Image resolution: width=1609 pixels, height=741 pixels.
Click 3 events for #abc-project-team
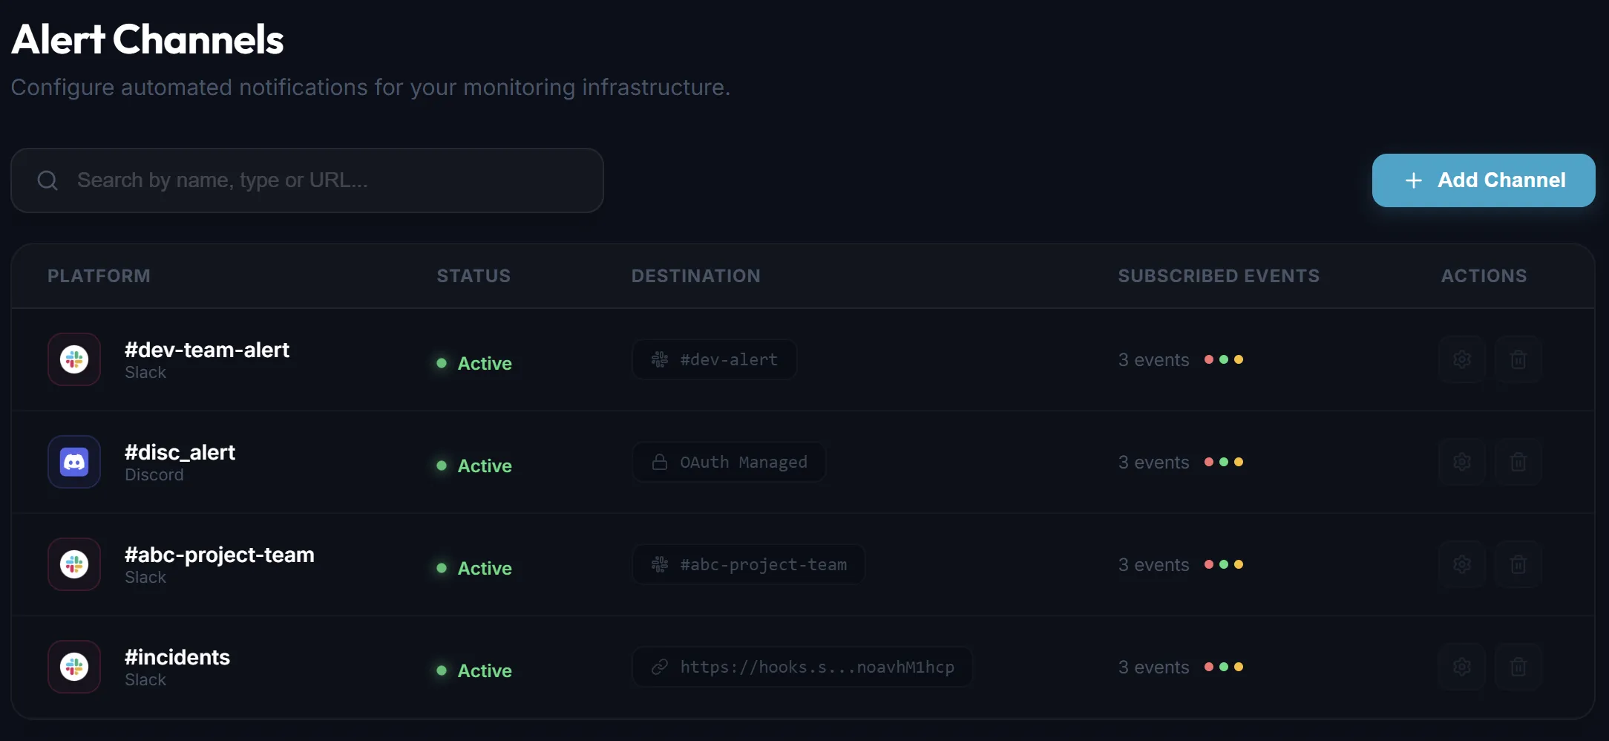1153,565
